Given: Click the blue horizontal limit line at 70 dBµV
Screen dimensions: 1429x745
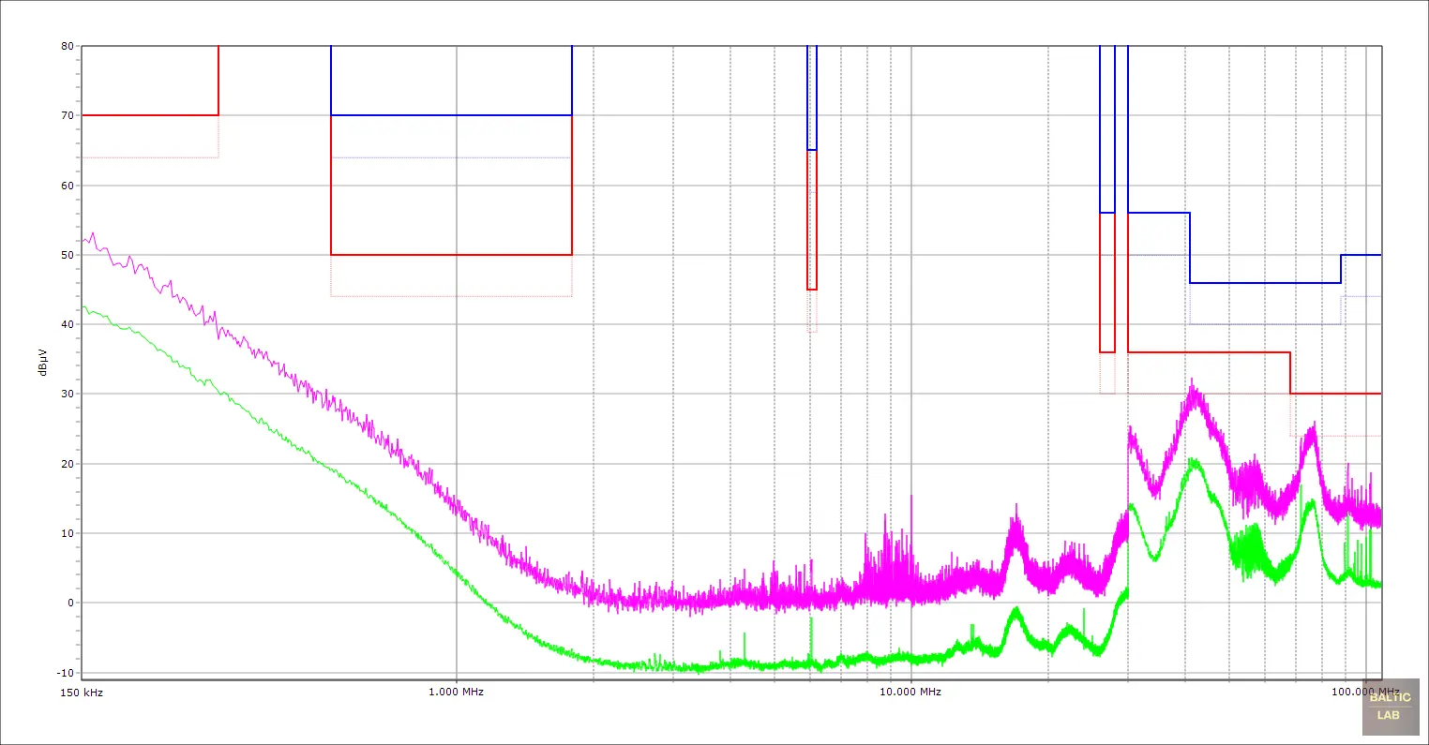Looking at the screenshot, I should (x=450, y=115).
